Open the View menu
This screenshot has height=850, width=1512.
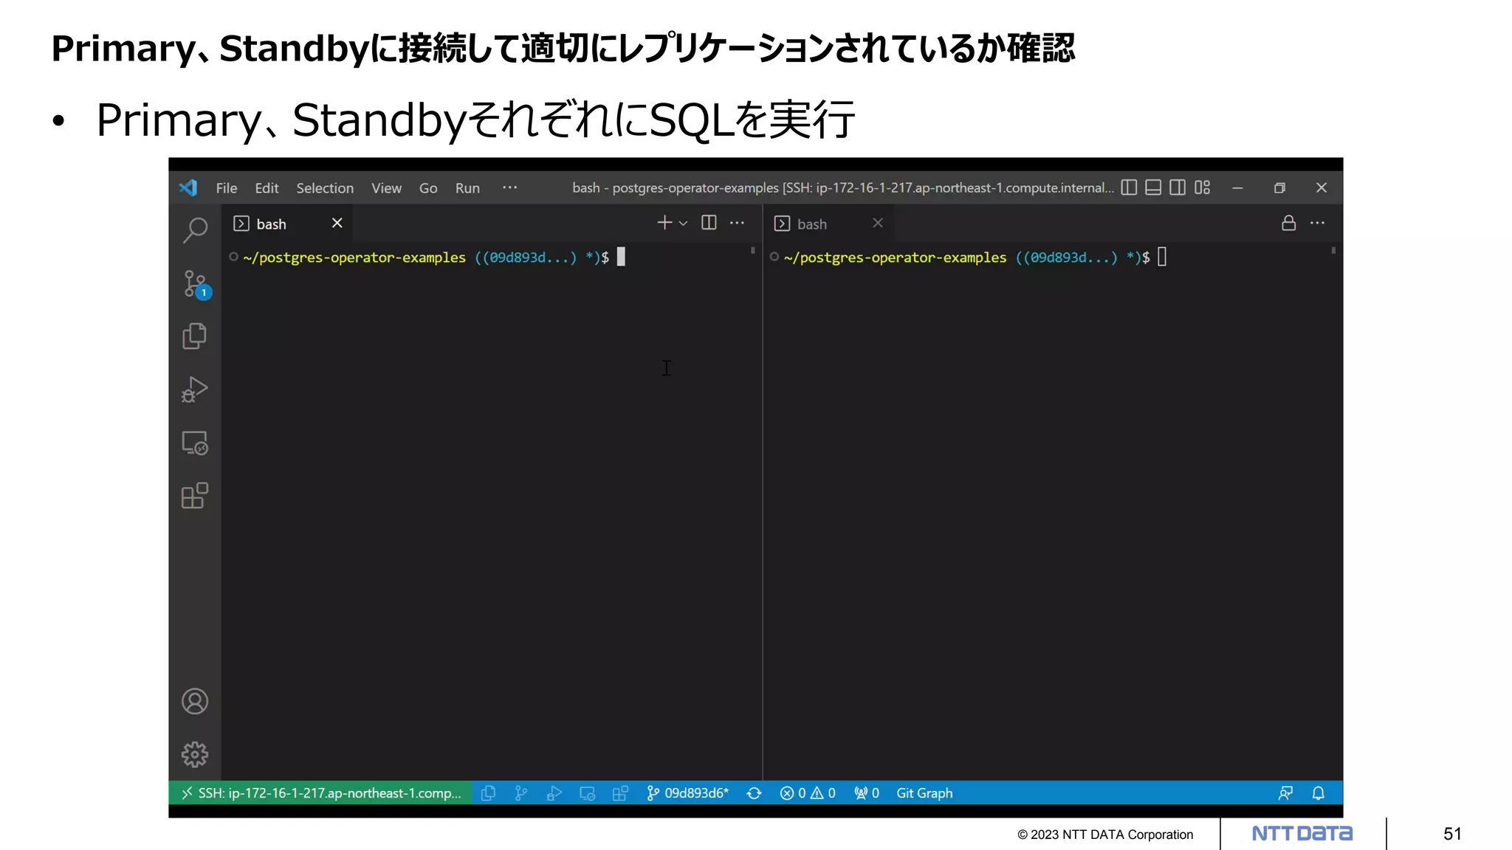(386, 188)
